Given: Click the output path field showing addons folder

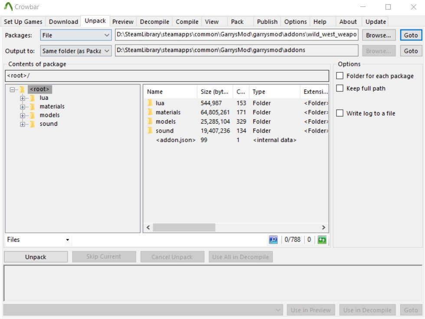Looking at the screenshot, I should click(237, 50).
